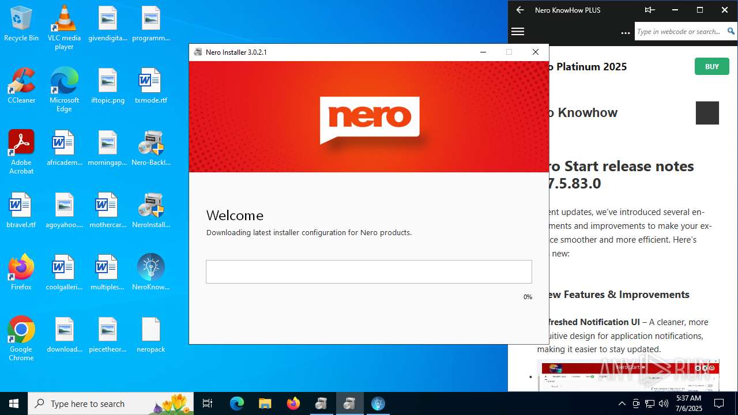Select the download... image file icon
This screenshot has height=415, width=738.
[64, 335]
